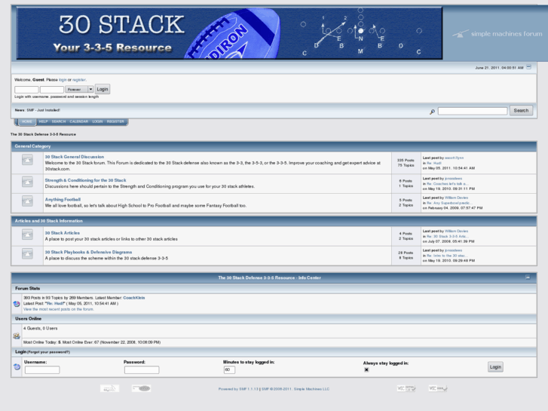This screenshot has height=411, width=548.
Task: Click the board icon for 30 Stack General Discussion
Action: [27, 160]
